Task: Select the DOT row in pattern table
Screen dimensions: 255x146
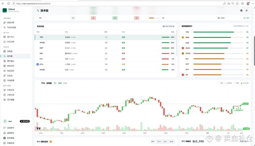Action: (x=106, y=48)
